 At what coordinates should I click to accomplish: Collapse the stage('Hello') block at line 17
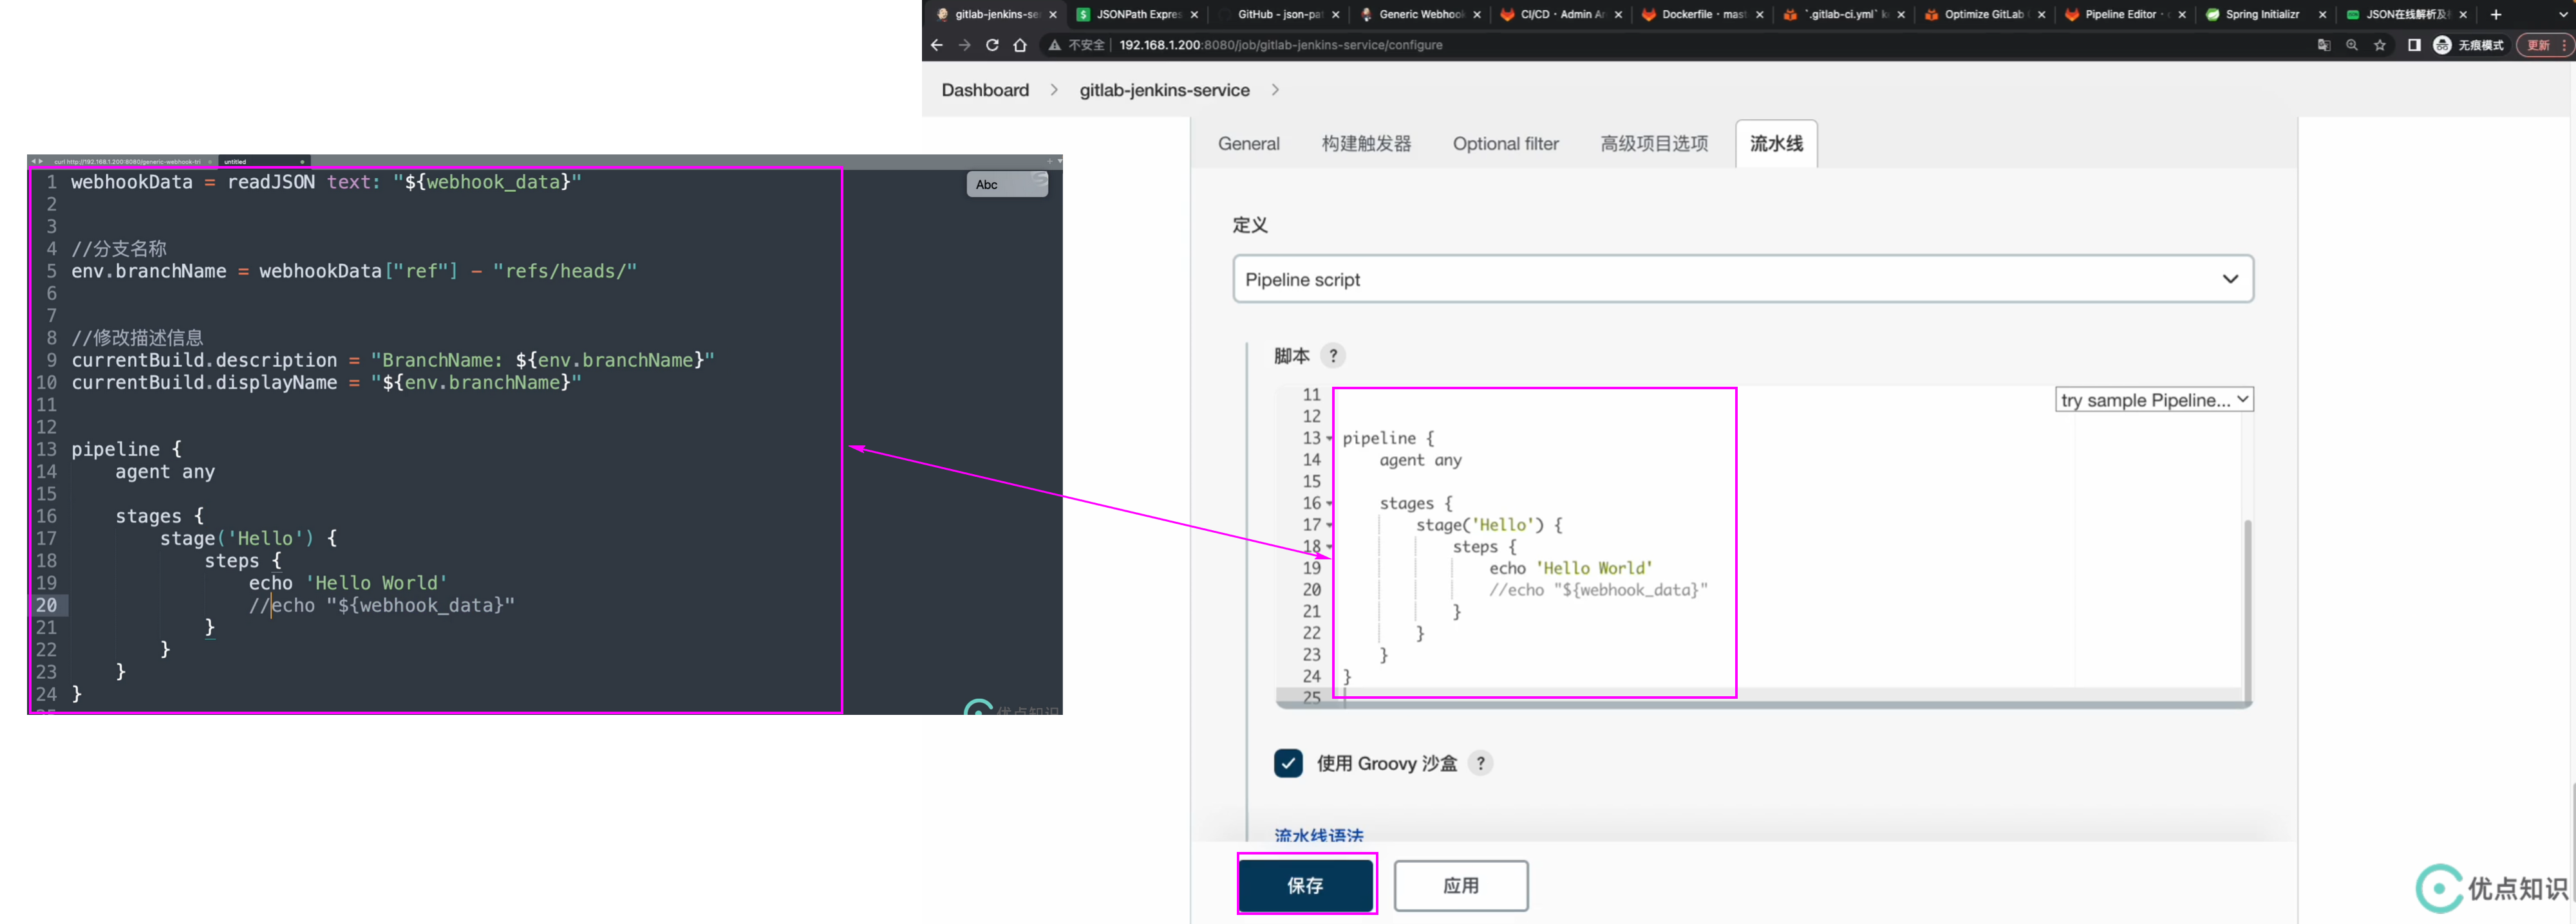click(1330, 526)
